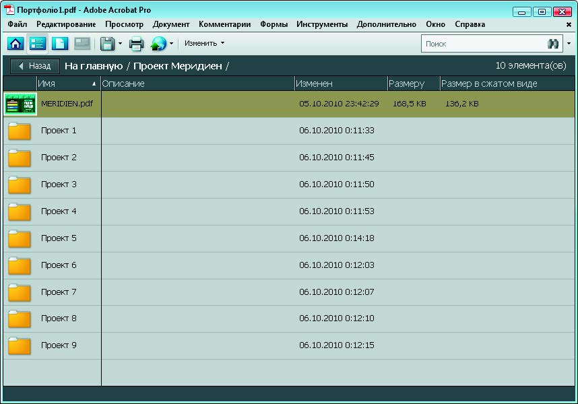This screenshot has width=578, height=404.
Task: Minimize the Acrobat Pro window
Action: (521, 12)
